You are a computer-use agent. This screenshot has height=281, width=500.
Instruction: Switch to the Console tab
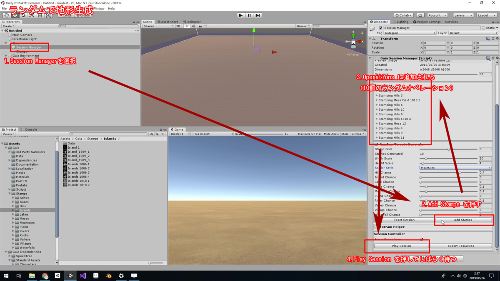[29, 129]
